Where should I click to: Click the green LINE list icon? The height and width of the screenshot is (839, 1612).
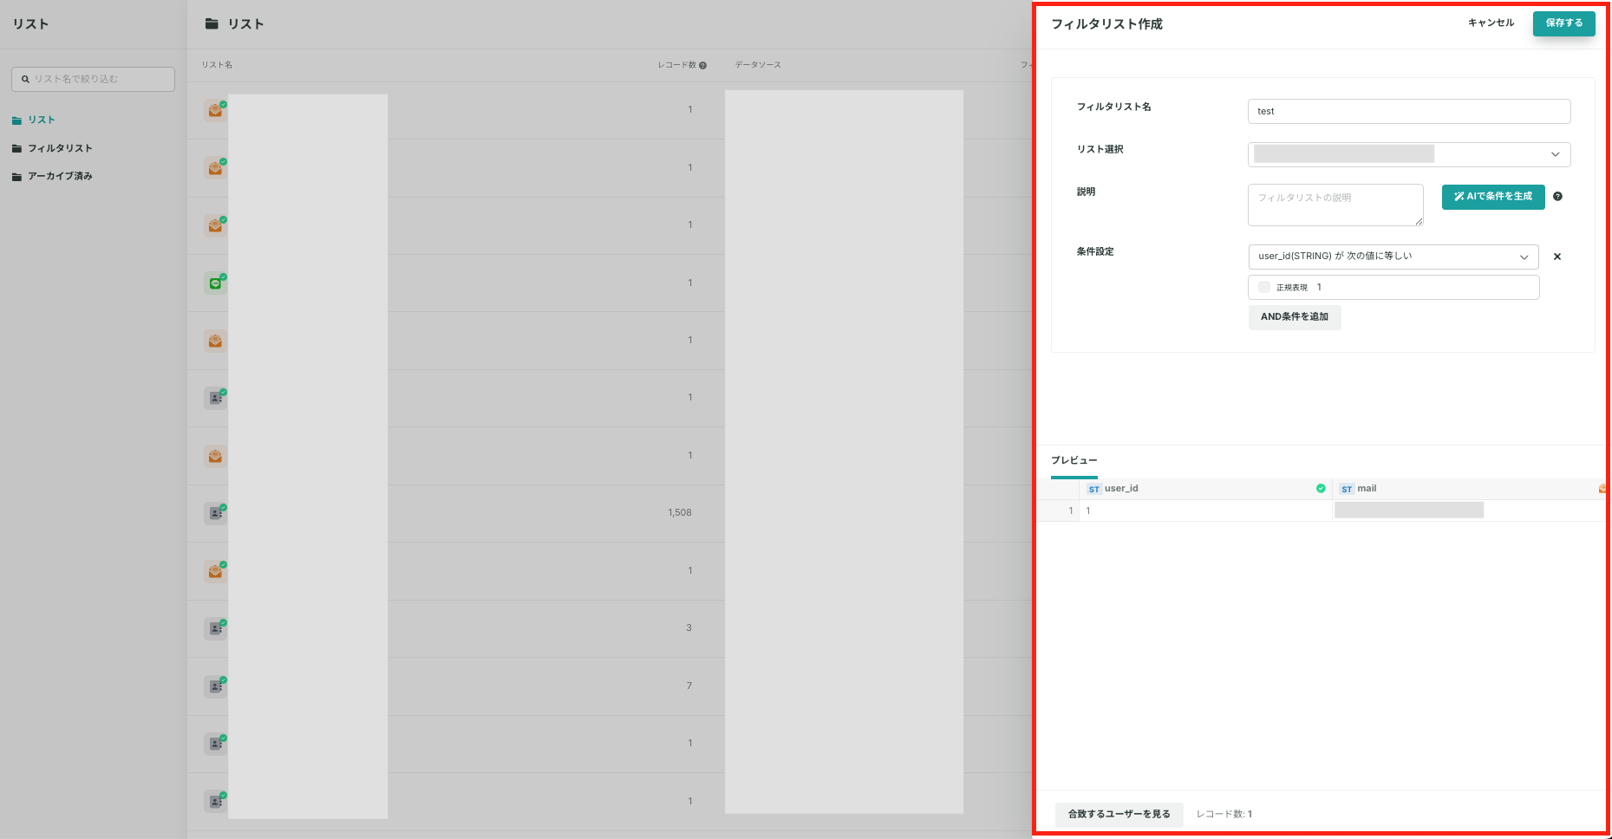pos(215,283)
